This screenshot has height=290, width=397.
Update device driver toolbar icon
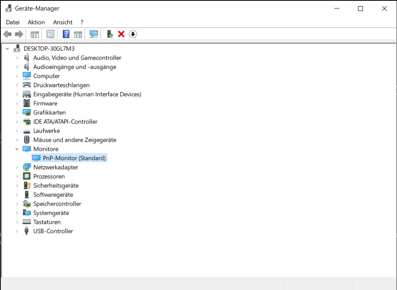110,34
